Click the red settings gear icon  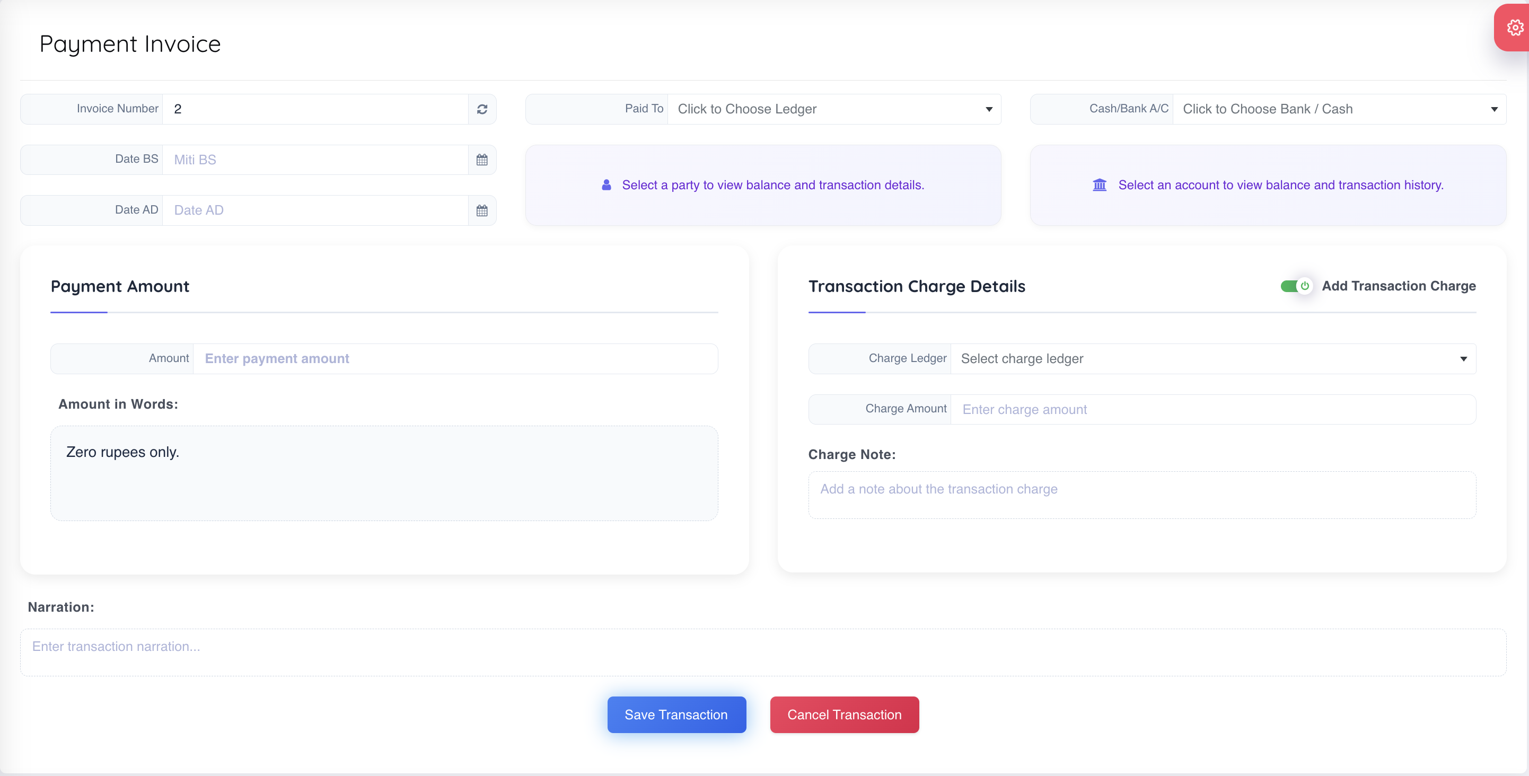[x=1514, y=27]
